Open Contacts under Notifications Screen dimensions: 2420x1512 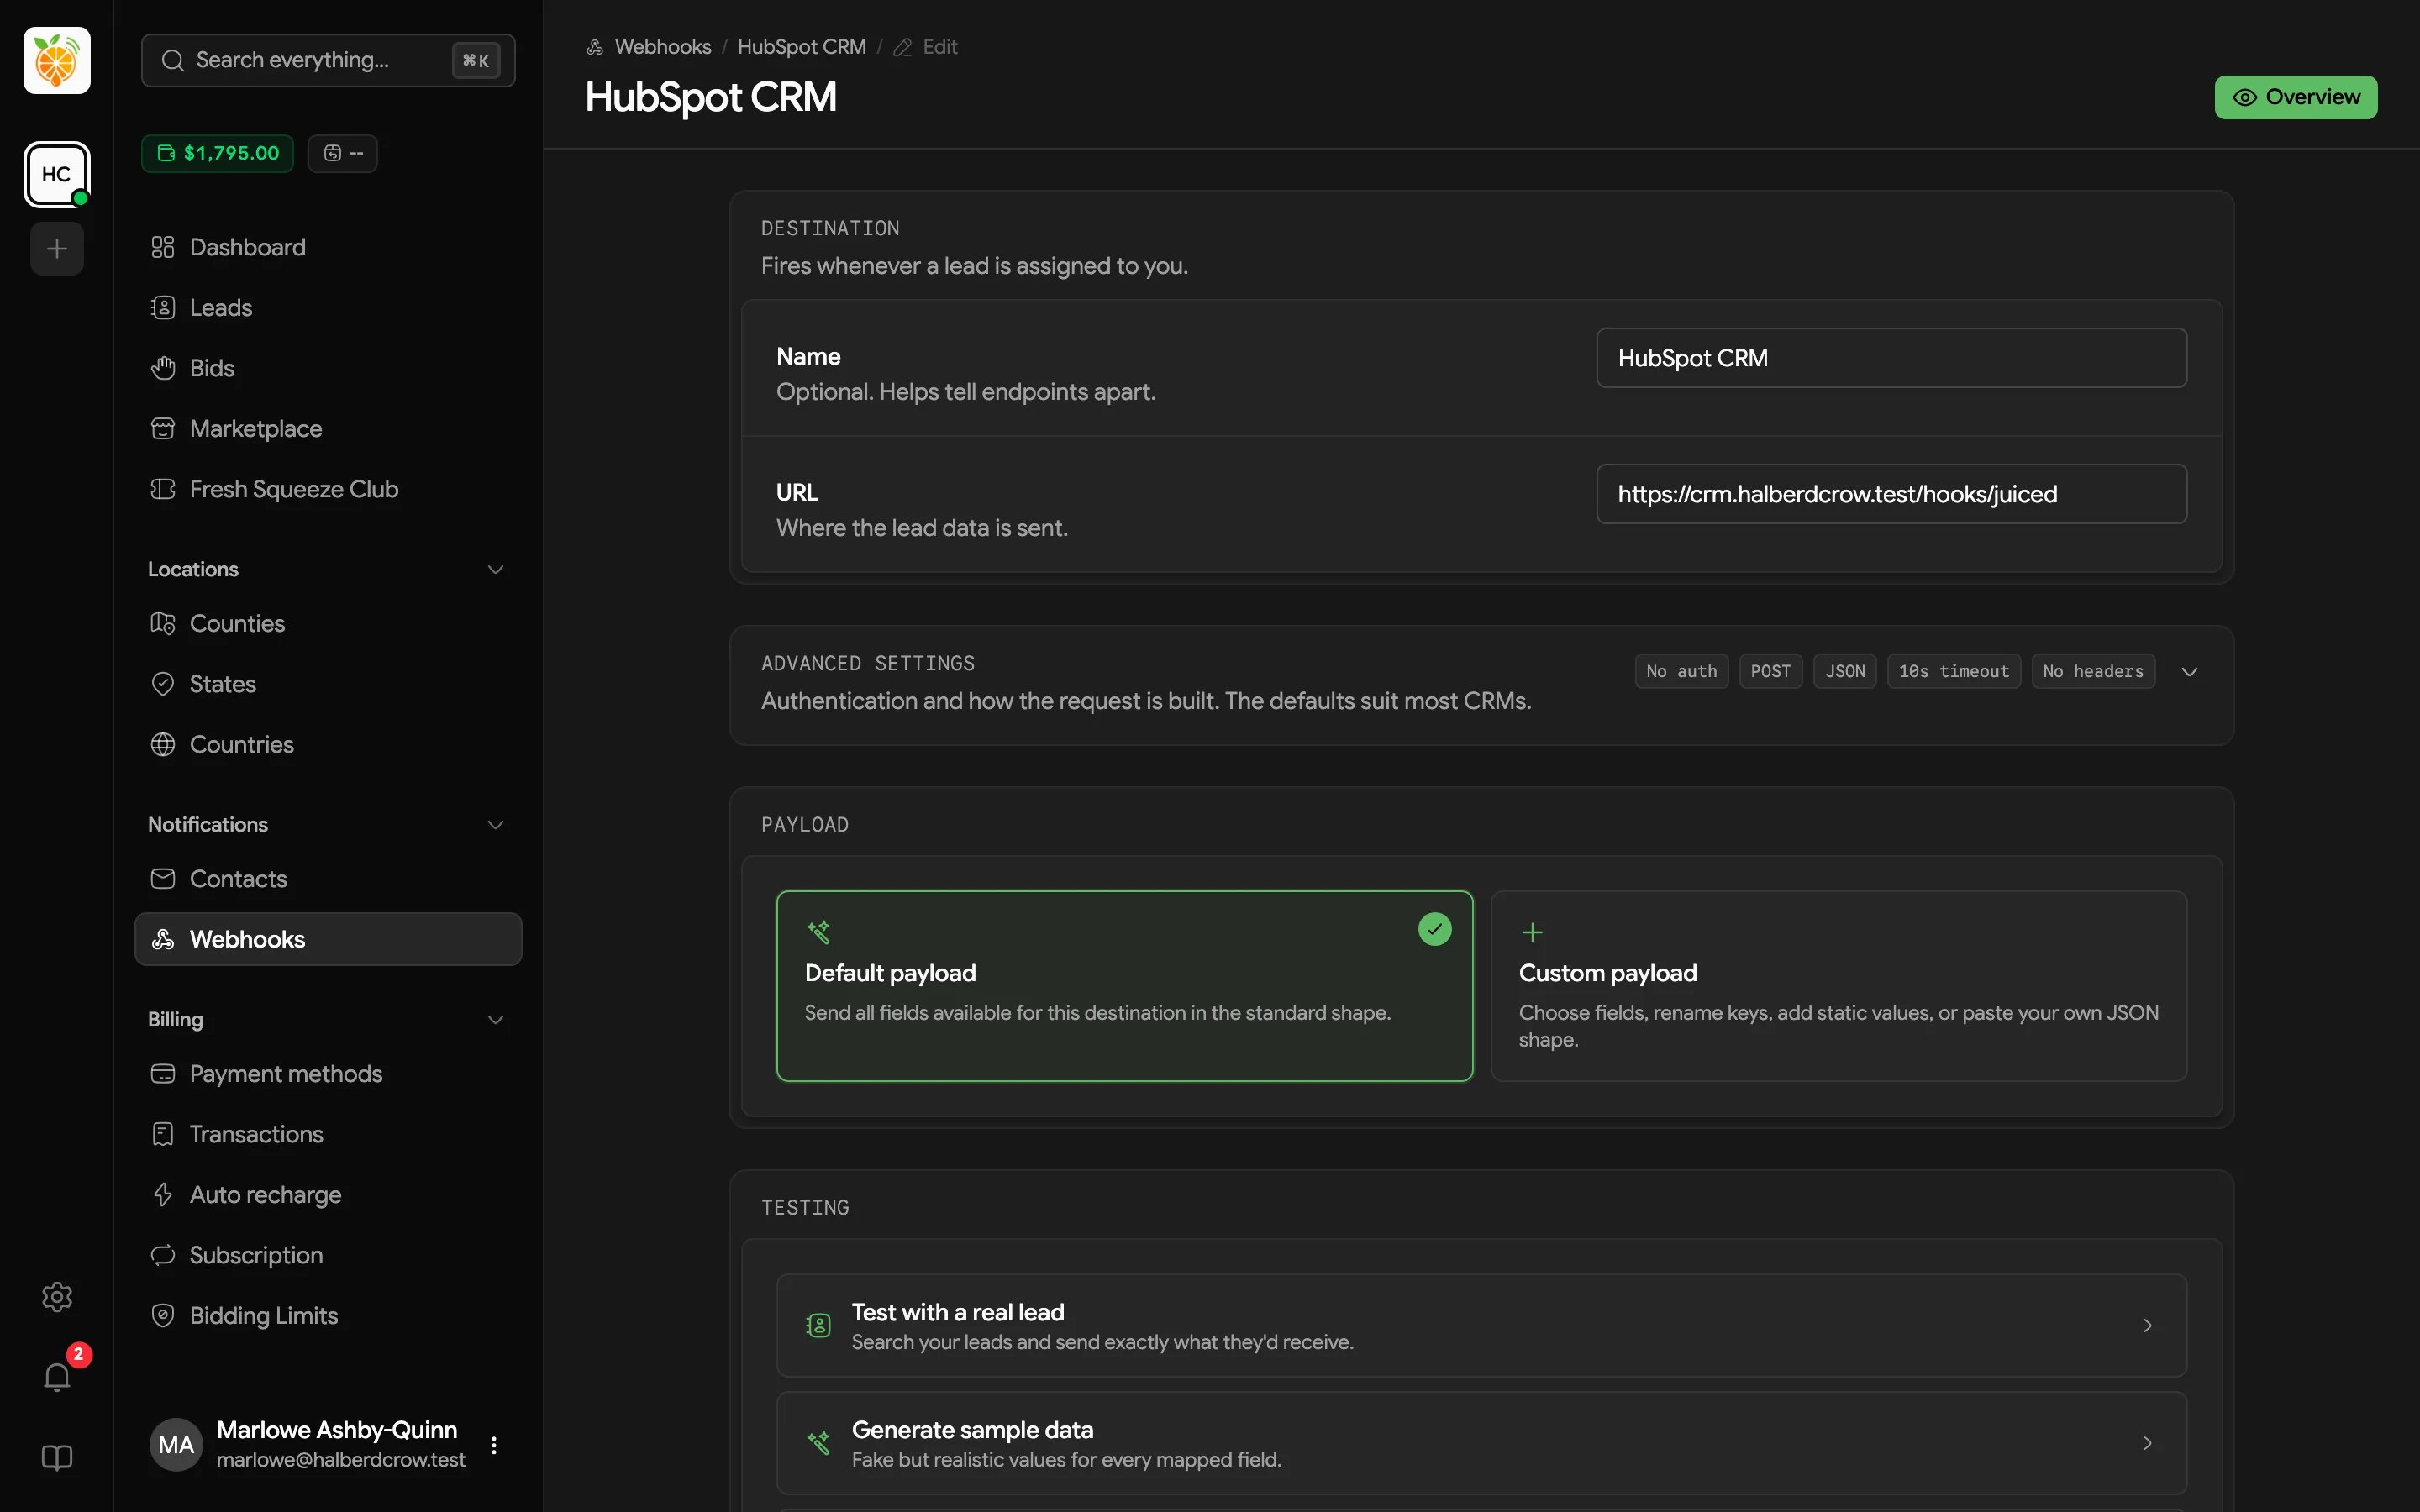[328, 879]
